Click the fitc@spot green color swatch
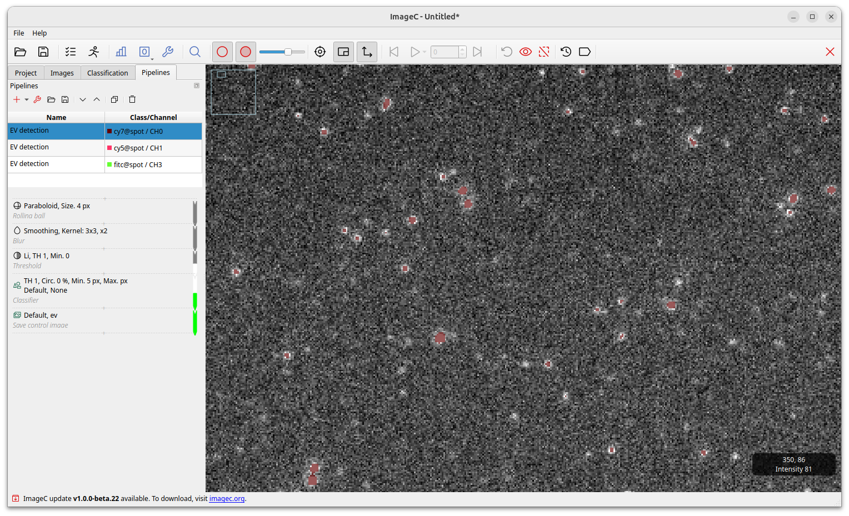Viewport: 849px width, 516px height. click(109, 164)
